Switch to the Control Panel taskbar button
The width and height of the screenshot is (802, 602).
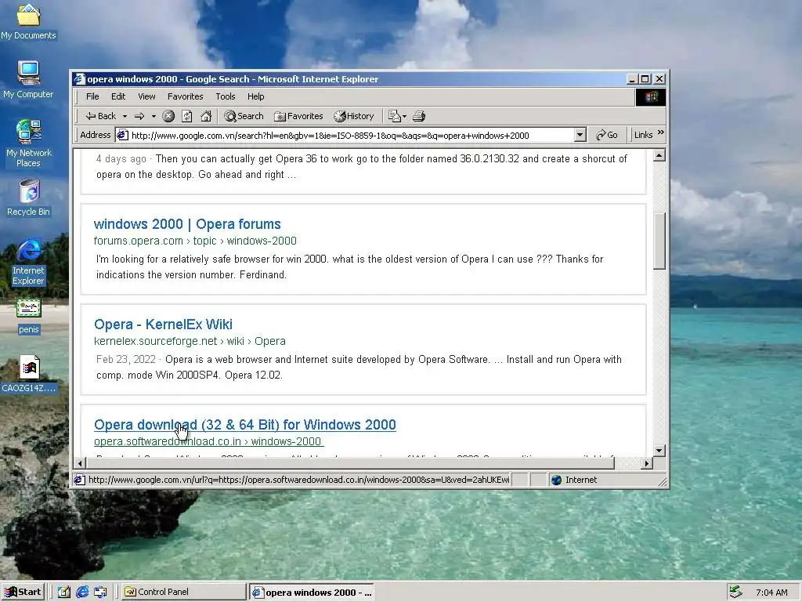[x=183, y=592]
